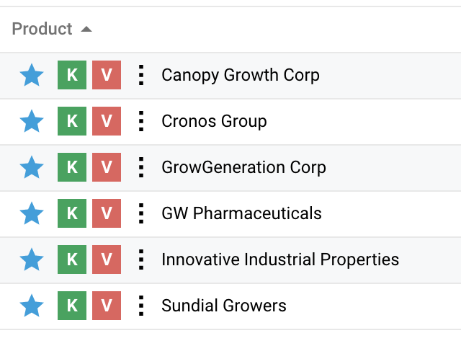Click the green K icon for Cronos Group
Image resolution: width=461 pixels, height=346 pixels.
pyautogui.click(x=72, y=121)
